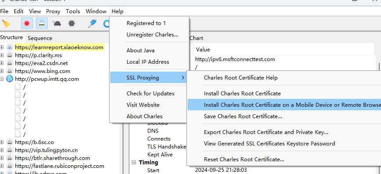Click the Help menu
Screen dimensions: 381x174
pos(118,11)
